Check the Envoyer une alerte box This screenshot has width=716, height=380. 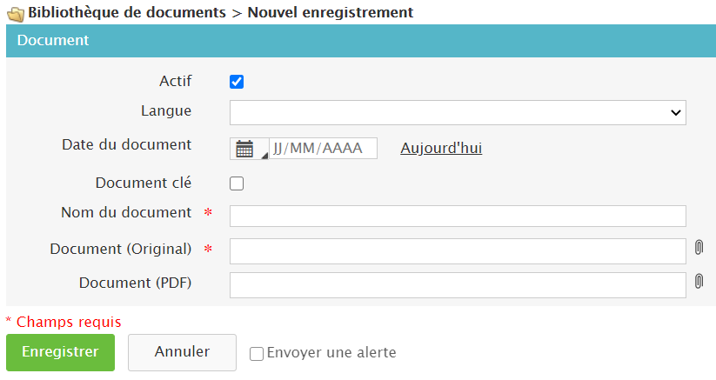[257, 354]
